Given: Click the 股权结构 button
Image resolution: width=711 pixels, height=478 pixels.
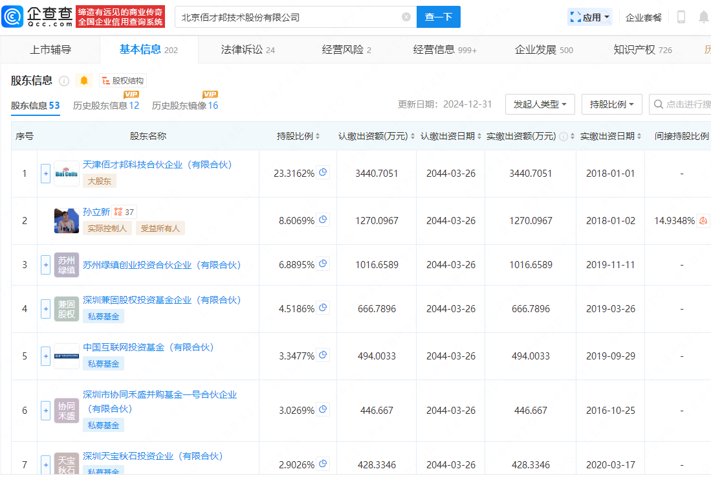Looking at the screenshot, I should pyautogui.click(x=123, y=80).
